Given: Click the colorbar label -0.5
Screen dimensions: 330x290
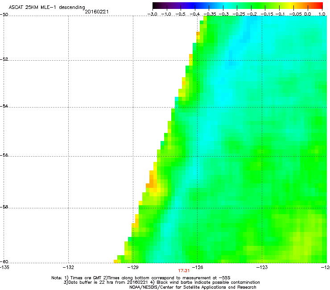Looking at the screenshot, I should tap(180, 14).
